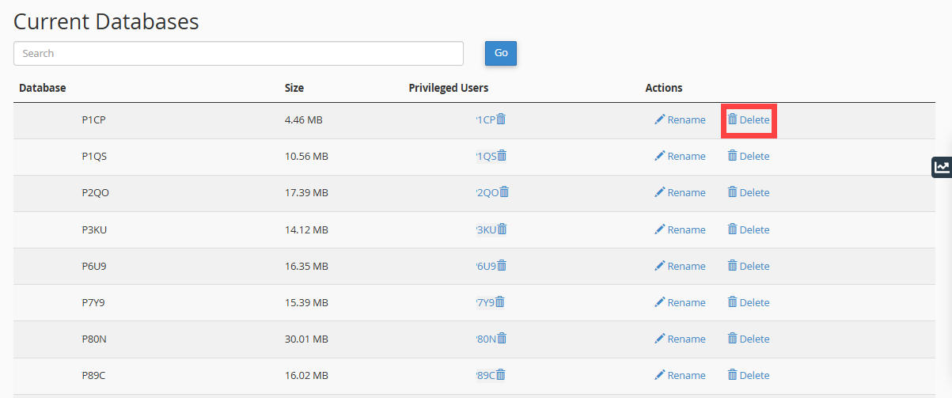Delete the P6U9 database
The image size is (952, 398).
click(x=748, y=267)
